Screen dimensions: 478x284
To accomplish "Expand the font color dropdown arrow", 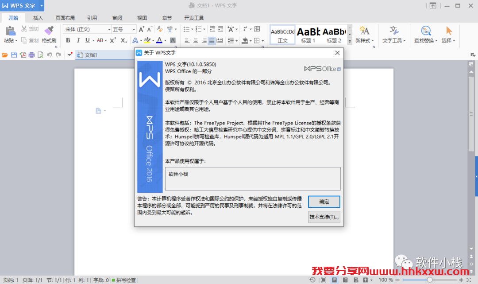I will click(x=165, y=41).
